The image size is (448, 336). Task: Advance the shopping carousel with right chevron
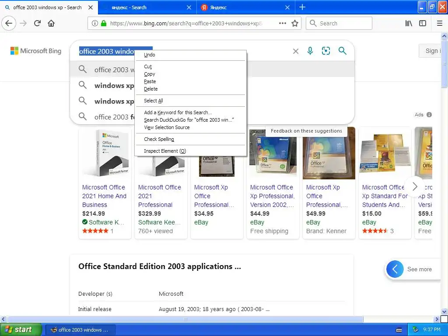click(415, 186)
